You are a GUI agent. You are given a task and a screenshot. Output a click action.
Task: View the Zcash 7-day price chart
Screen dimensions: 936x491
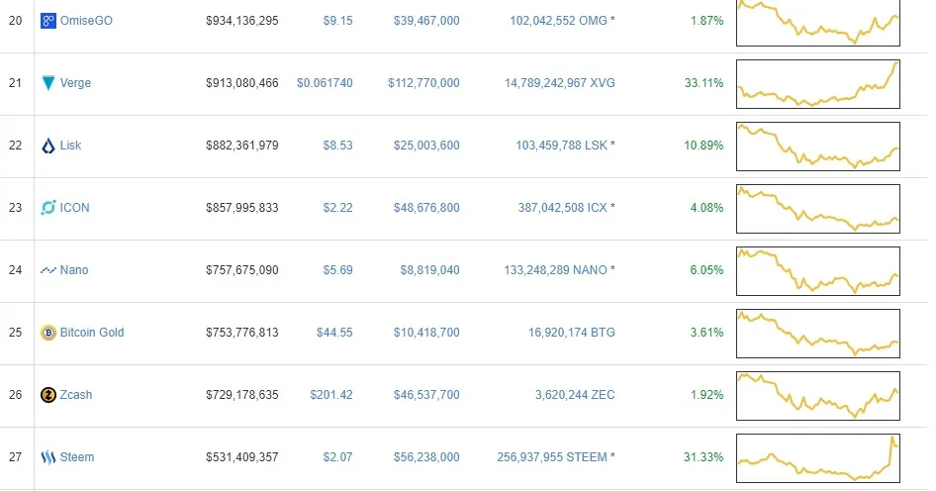(818, 396)
